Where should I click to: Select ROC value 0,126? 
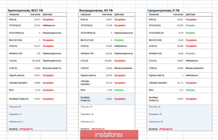click(109, 90)
